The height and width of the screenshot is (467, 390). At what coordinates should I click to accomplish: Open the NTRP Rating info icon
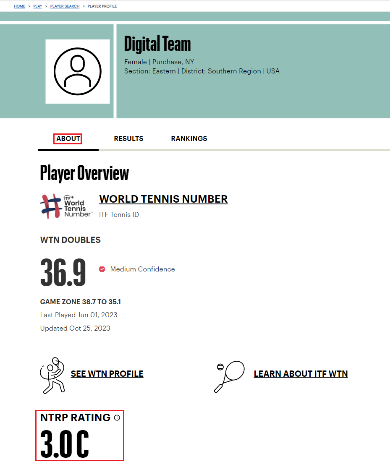click(x=117, y=417)
